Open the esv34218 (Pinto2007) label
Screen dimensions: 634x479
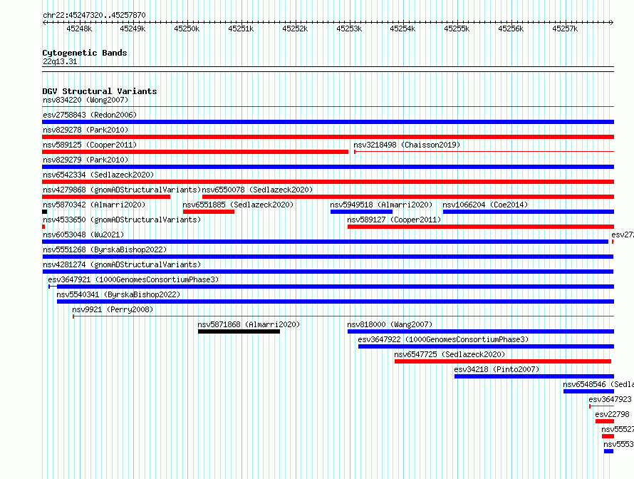[x=497, y=369]
